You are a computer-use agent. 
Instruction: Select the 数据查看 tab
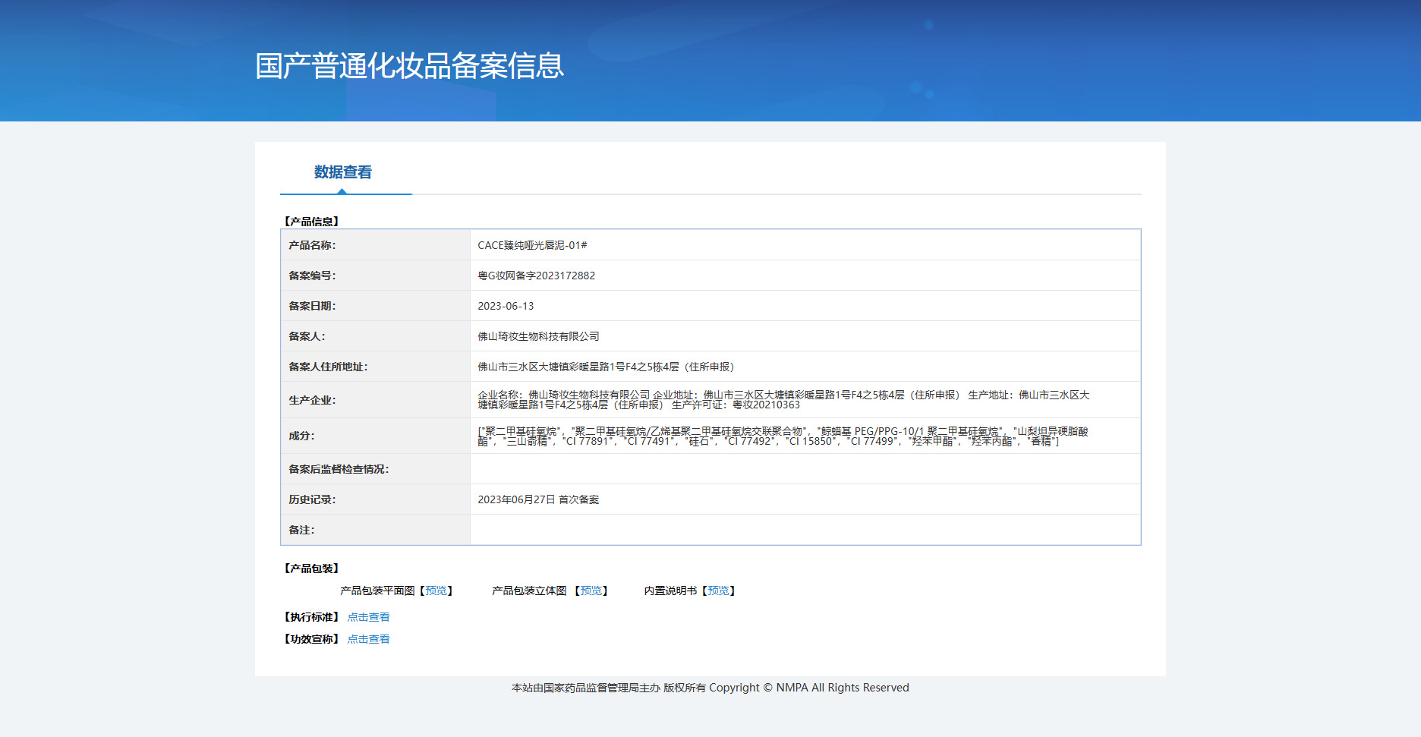pos(343,172)
